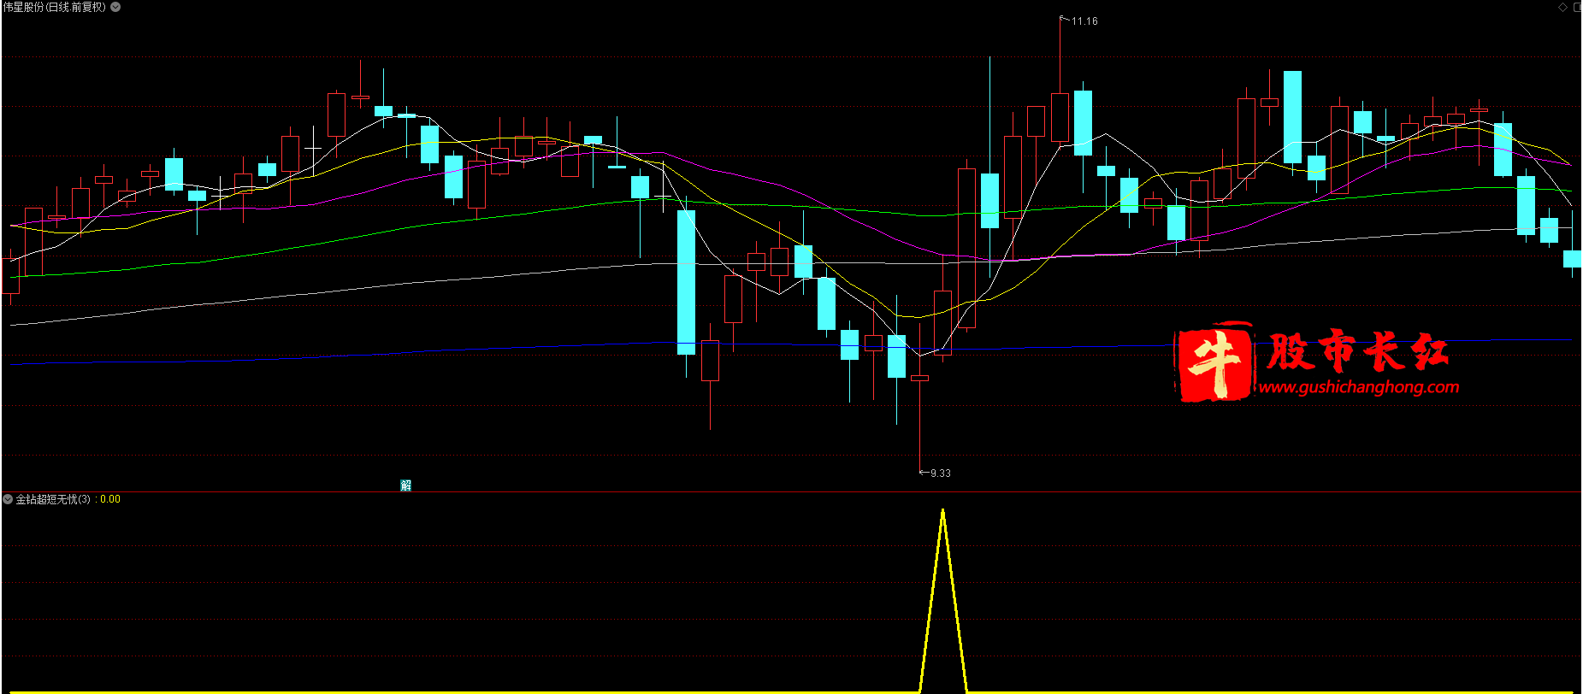Image resolution: width=1583 pixels, height=694 pixels.
Task: Click the 9.33 low price label
Action: point(941,473)
